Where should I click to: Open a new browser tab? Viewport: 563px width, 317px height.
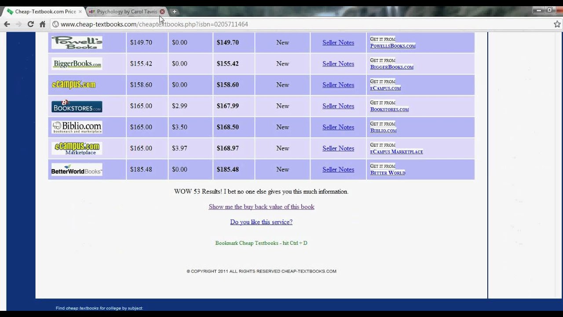tap(174, 11)
